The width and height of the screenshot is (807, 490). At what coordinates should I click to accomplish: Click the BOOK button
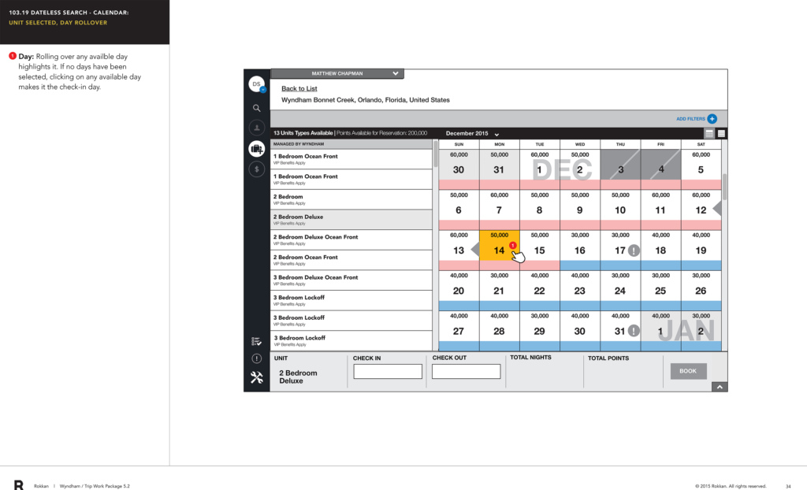(688, 371)
